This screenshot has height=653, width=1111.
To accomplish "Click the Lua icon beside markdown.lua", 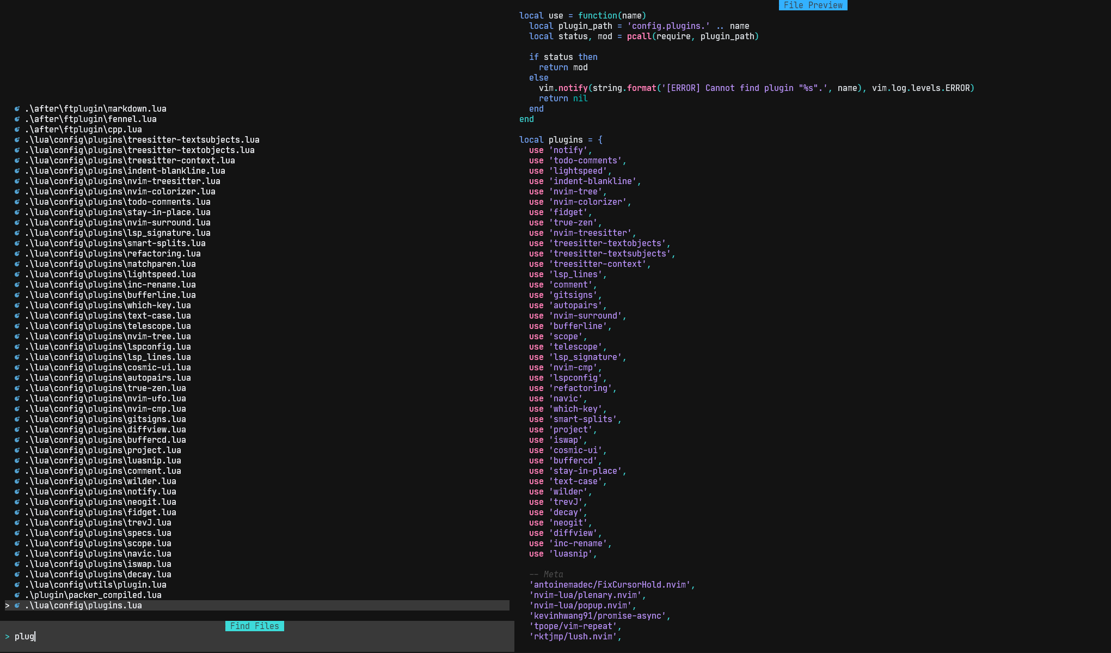I will 17,109.
